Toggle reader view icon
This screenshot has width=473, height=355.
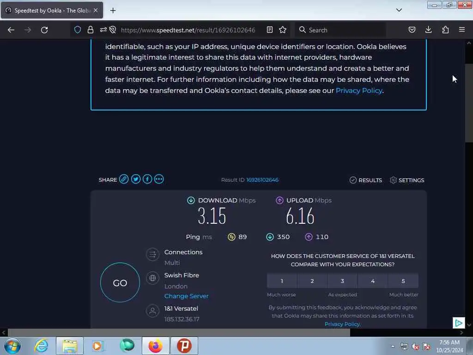coord(270,30)
